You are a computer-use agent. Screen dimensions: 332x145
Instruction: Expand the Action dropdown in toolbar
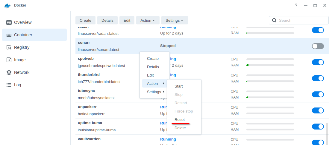click(x=148, y=20)
